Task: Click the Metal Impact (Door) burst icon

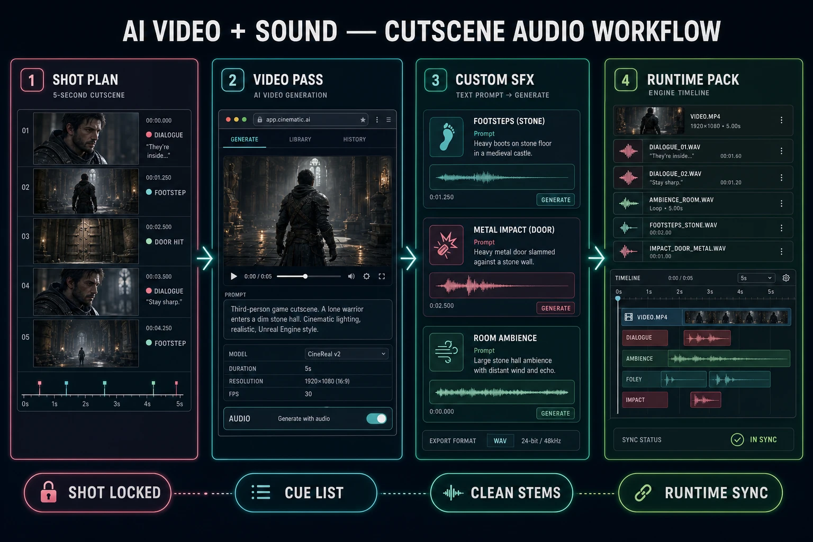Action: [x=447, y=245]
